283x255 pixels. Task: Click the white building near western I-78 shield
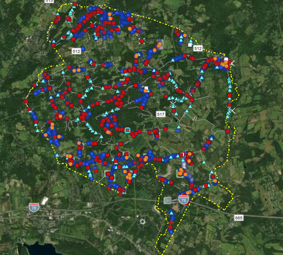click(x=44, y=201)
